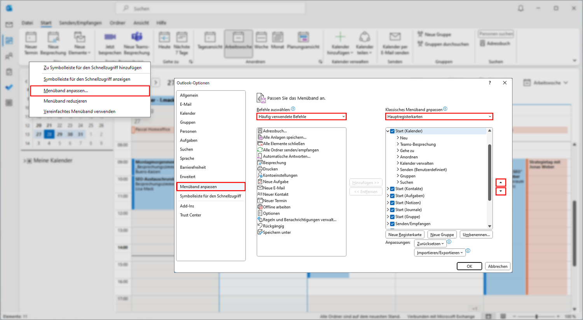Select Senden (Benutzerdefiniert) tree row
Image resolution: width=583 pixels, height=320 pixels.
(423, 170)
